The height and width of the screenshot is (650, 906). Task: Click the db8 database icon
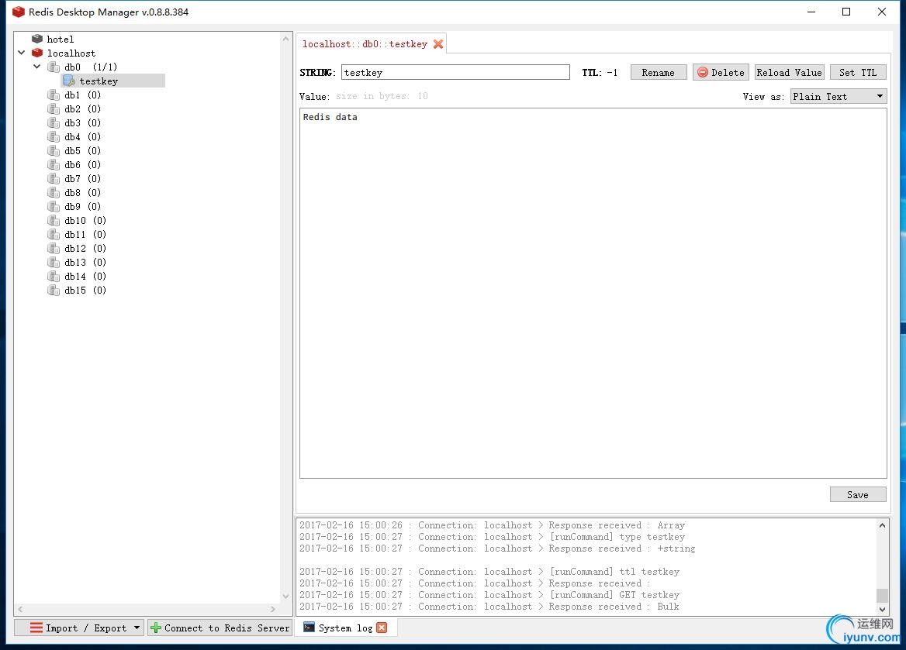pos(54,192)
